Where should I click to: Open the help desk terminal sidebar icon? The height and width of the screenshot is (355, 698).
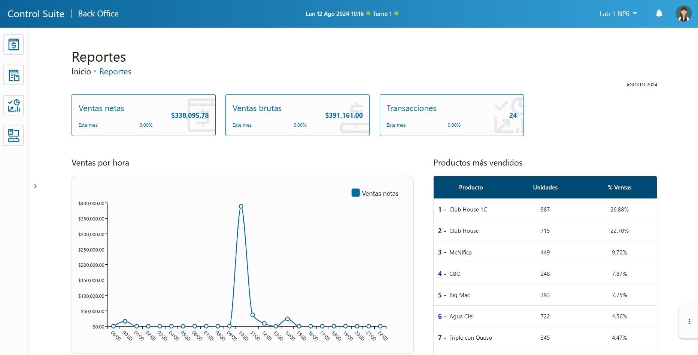coord(14,136)
